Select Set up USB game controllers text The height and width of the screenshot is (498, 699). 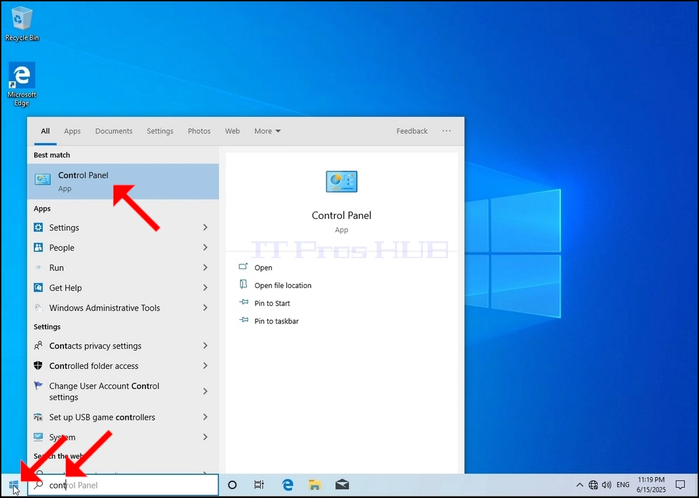[102, 417]
